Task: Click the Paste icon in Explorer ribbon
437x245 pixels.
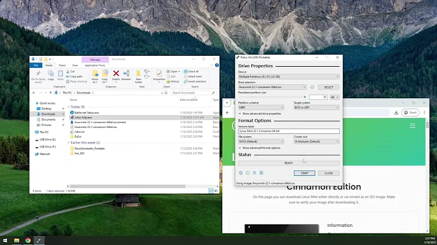Action: [x=61, y=75]
